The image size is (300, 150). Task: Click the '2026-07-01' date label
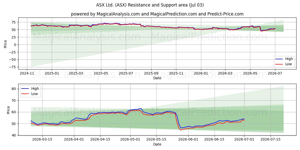pyautogui.click(x=244, y=140)
